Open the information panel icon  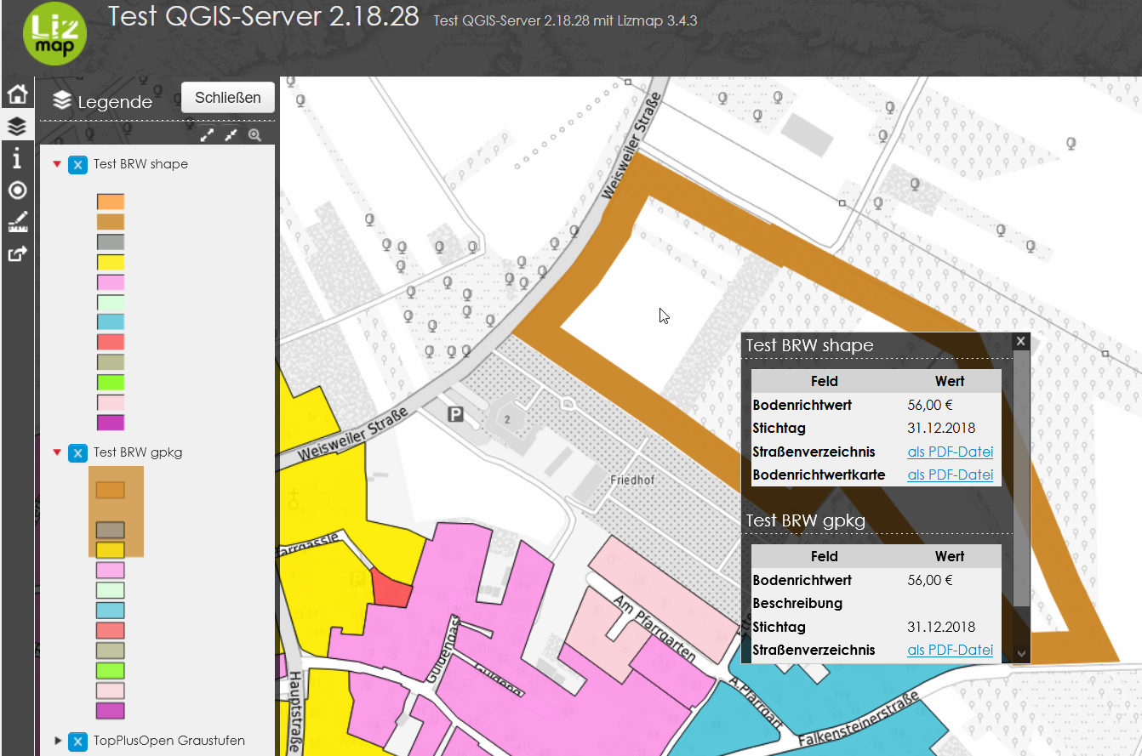click(16, 158)
